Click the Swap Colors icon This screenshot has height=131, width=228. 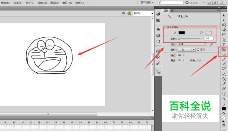point(223,125)
